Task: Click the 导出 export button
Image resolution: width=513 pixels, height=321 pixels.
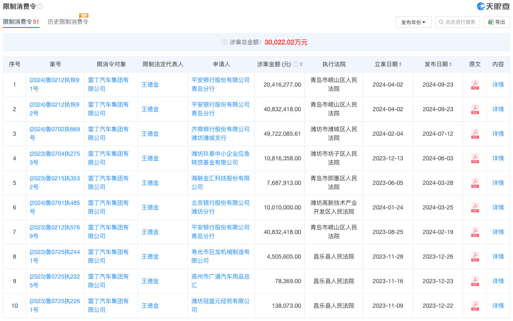Action: click(497, 22)
